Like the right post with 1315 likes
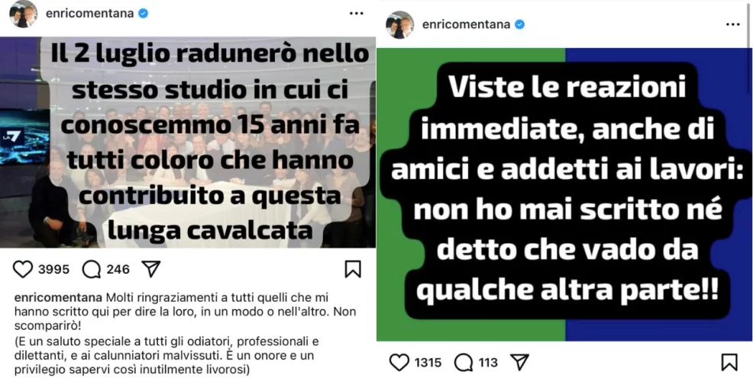 pos(399,362)
